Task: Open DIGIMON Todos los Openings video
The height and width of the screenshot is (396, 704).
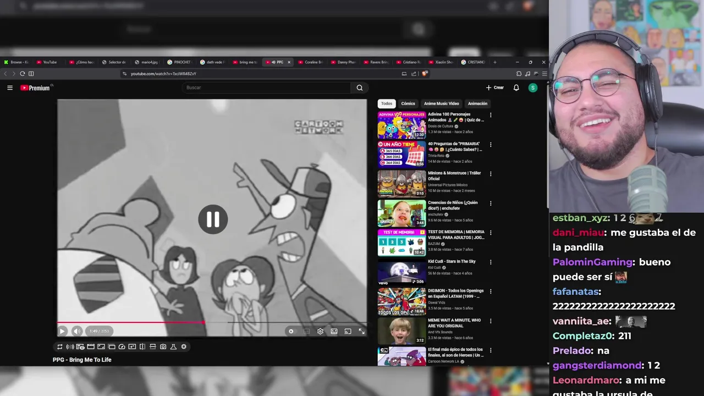Action: [x=455, y=293]
